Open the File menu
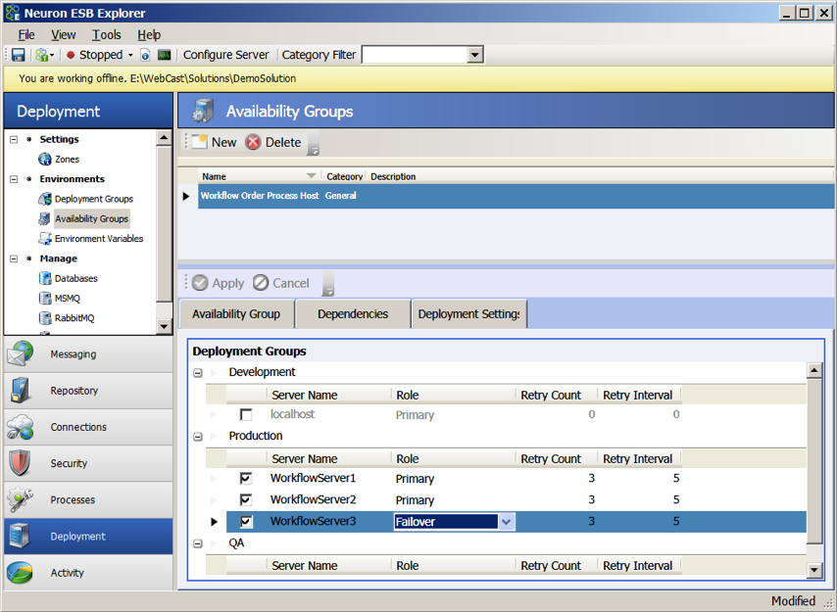Screen dimensions: 837x612 (x=26, y=34)
